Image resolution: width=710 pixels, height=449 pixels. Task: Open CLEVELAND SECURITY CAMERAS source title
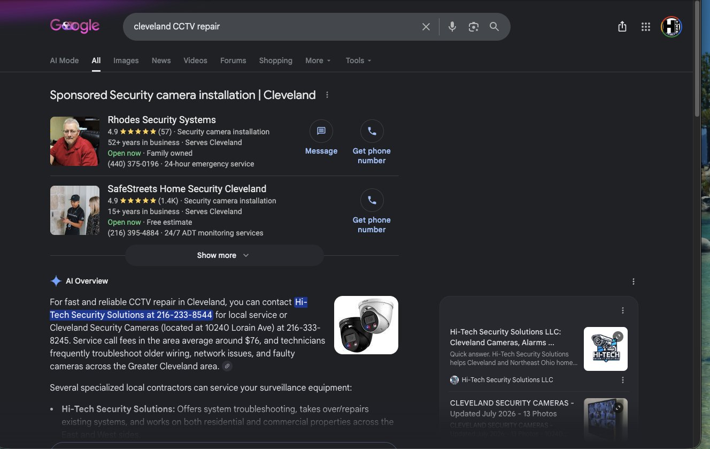pyautogui.click(x=512, y=408)
